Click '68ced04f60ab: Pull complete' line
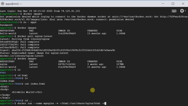The image size is (188, 106). [20, 42]
